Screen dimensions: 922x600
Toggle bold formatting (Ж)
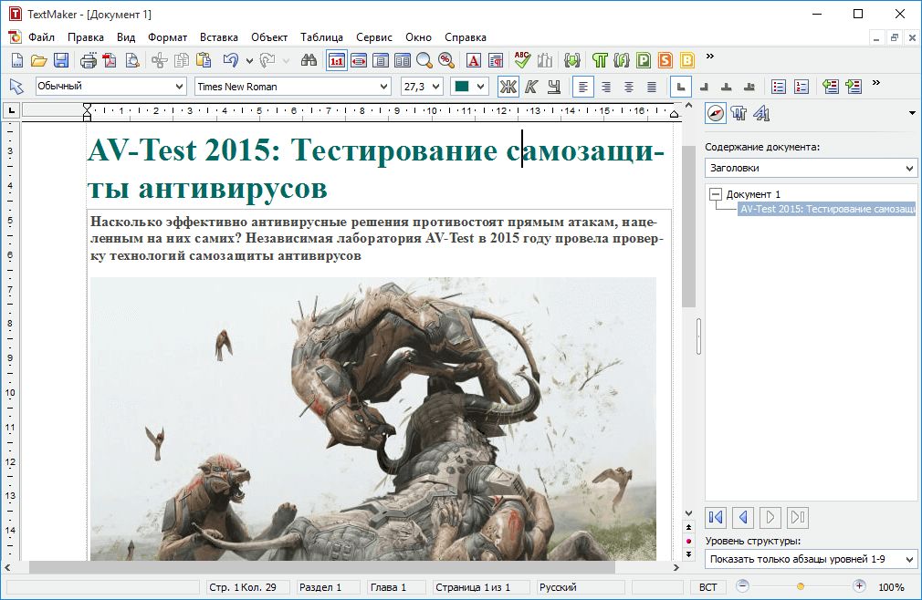point(507,86)
